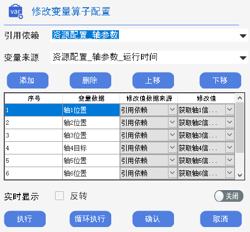Select row number 3 cell
The image size is (250, 232).
[34, 135]
